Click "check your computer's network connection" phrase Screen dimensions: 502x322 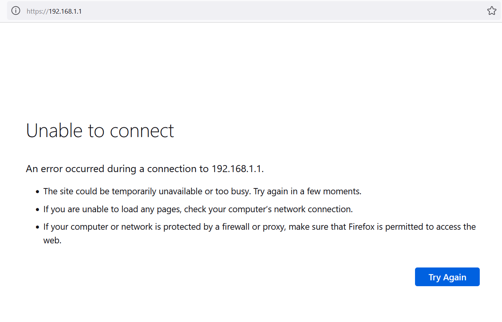point(268,209)
